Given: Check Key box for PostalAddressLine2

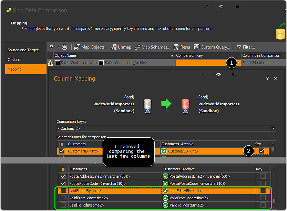Looking at the screenshot, I should [x=263, y=176].
